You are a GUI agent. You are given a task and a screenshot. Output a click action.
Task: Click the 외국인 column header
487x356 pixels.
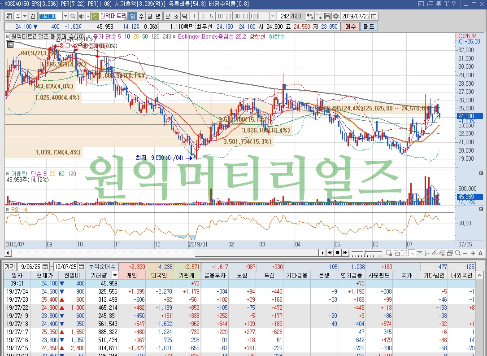[x=159, y=275]
